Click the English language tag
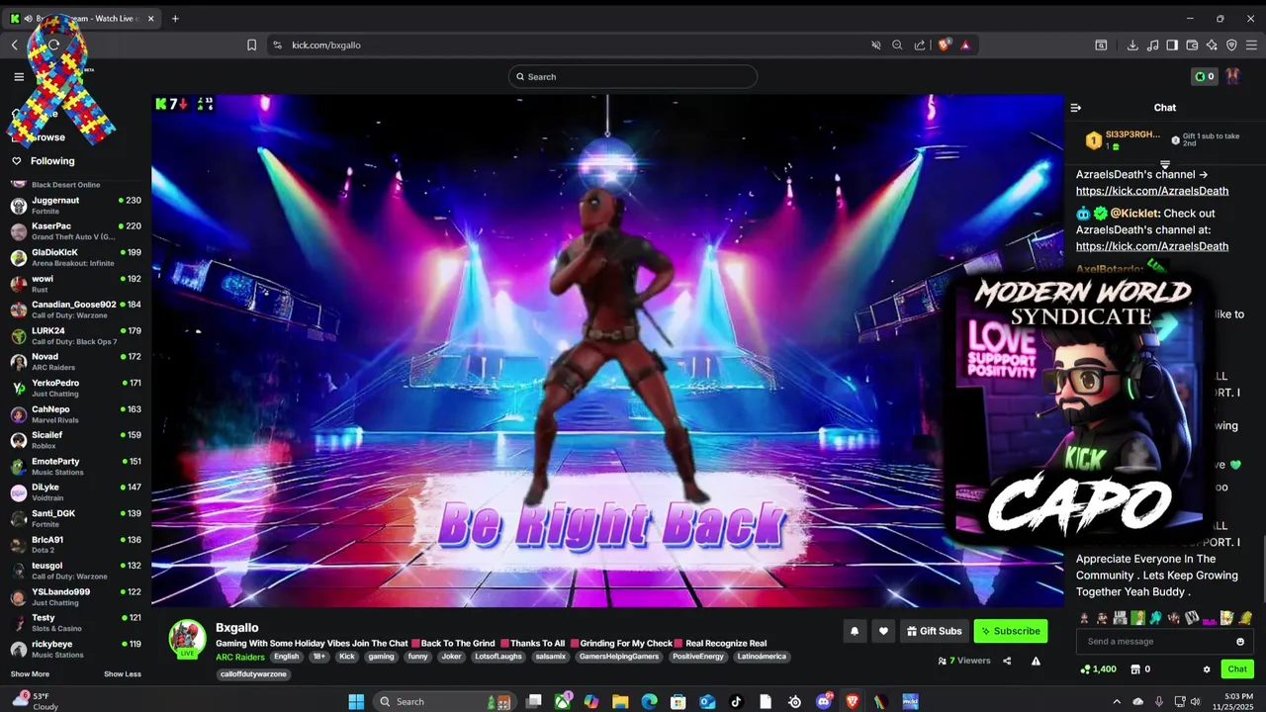 click(x=287, y=657)
